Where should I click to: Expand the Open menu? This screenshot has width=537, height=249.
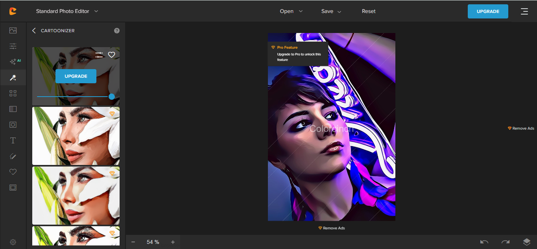(x=291, y=11)
